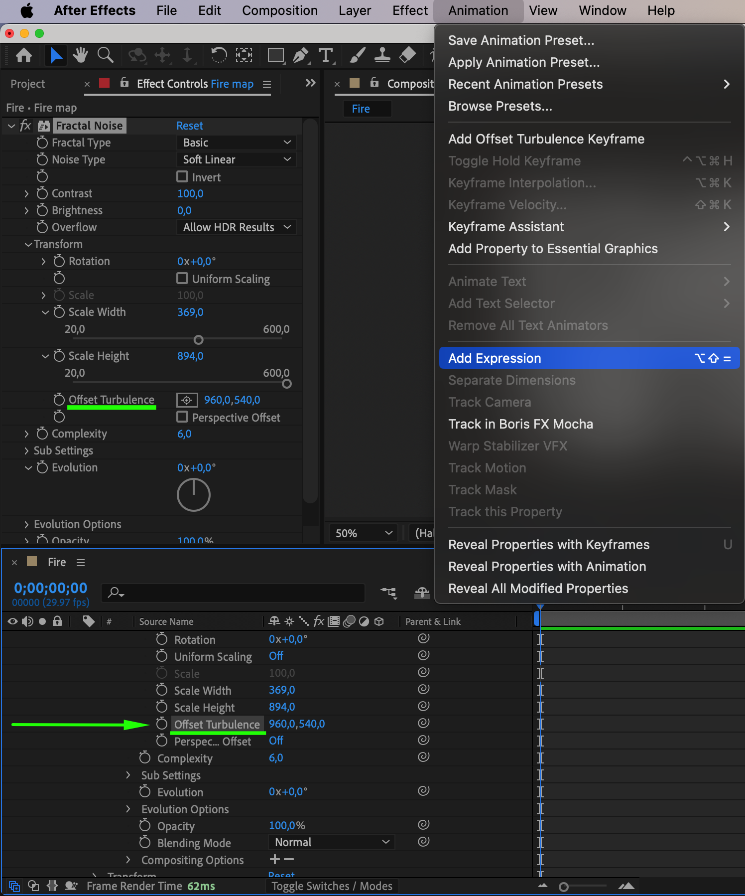Check the Uniform Scaling box
This screenshot has height=896, width=745.
(183, 279)
